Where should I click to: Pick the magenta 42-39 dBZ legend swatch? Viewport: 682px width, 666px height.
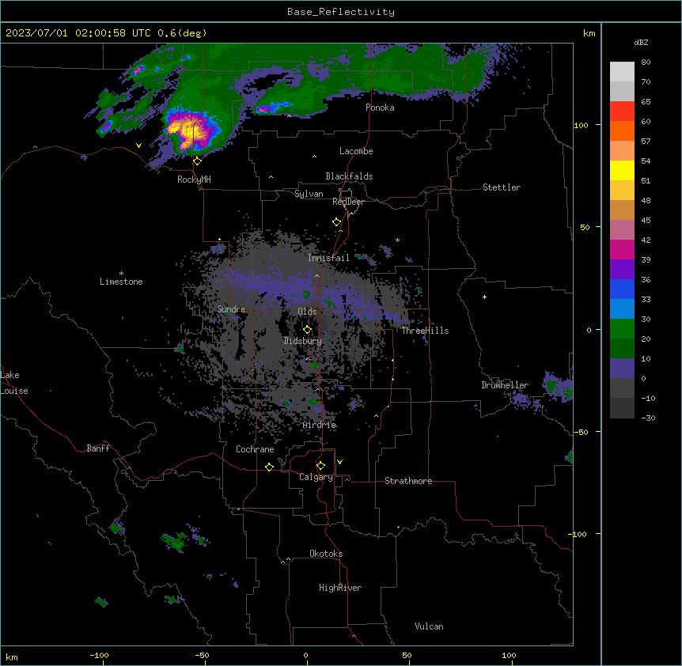click(x=622, y=249)
